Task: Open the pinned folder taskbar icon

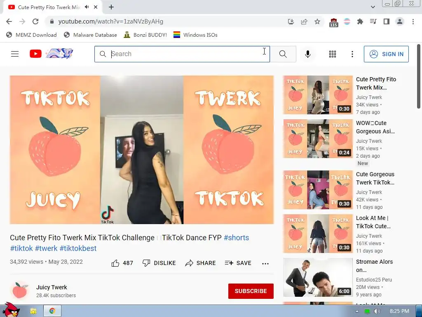Action: tap(33, 311)
